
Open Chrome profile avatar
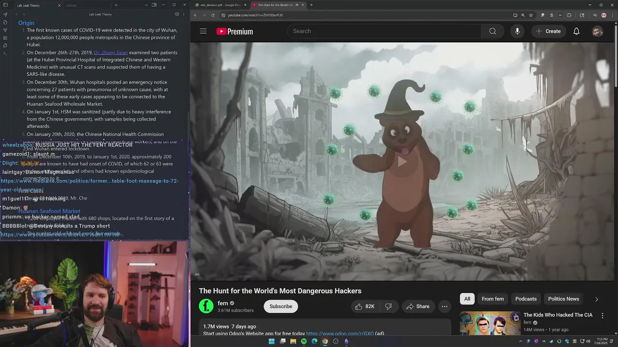pyautogui.click(x=604, y=15)
